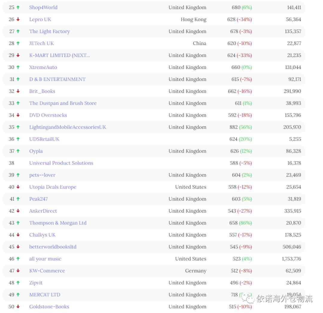Go to the Zipvit seller page
The image size is (323, 313).
point(36,283)
